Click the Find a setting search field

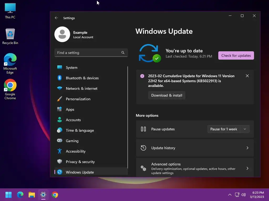[x=91, y=53]
